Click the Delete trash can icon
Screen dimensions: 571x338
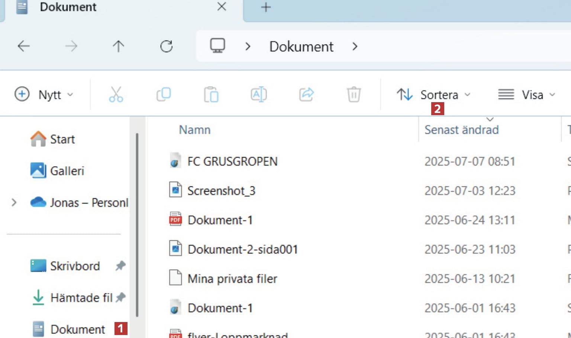pos(354,94)
